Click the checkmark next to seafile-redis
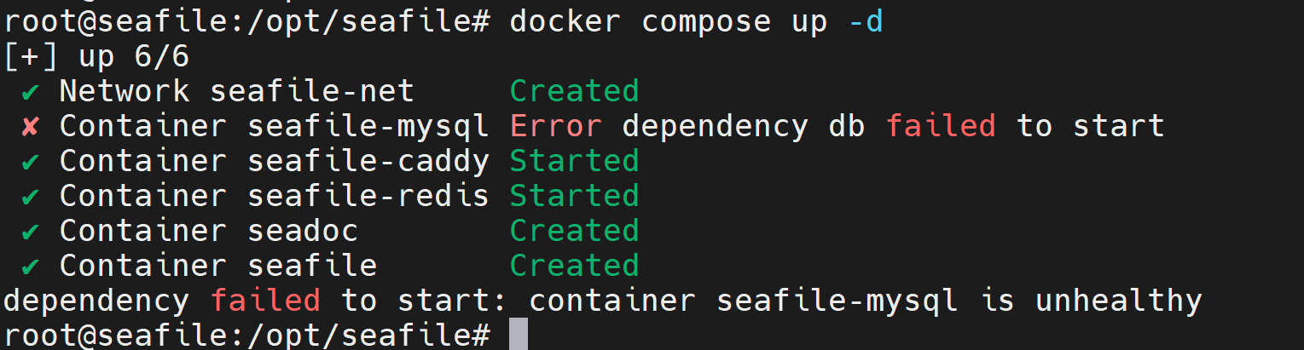The image size is (1304, 350). coord(30,197)
